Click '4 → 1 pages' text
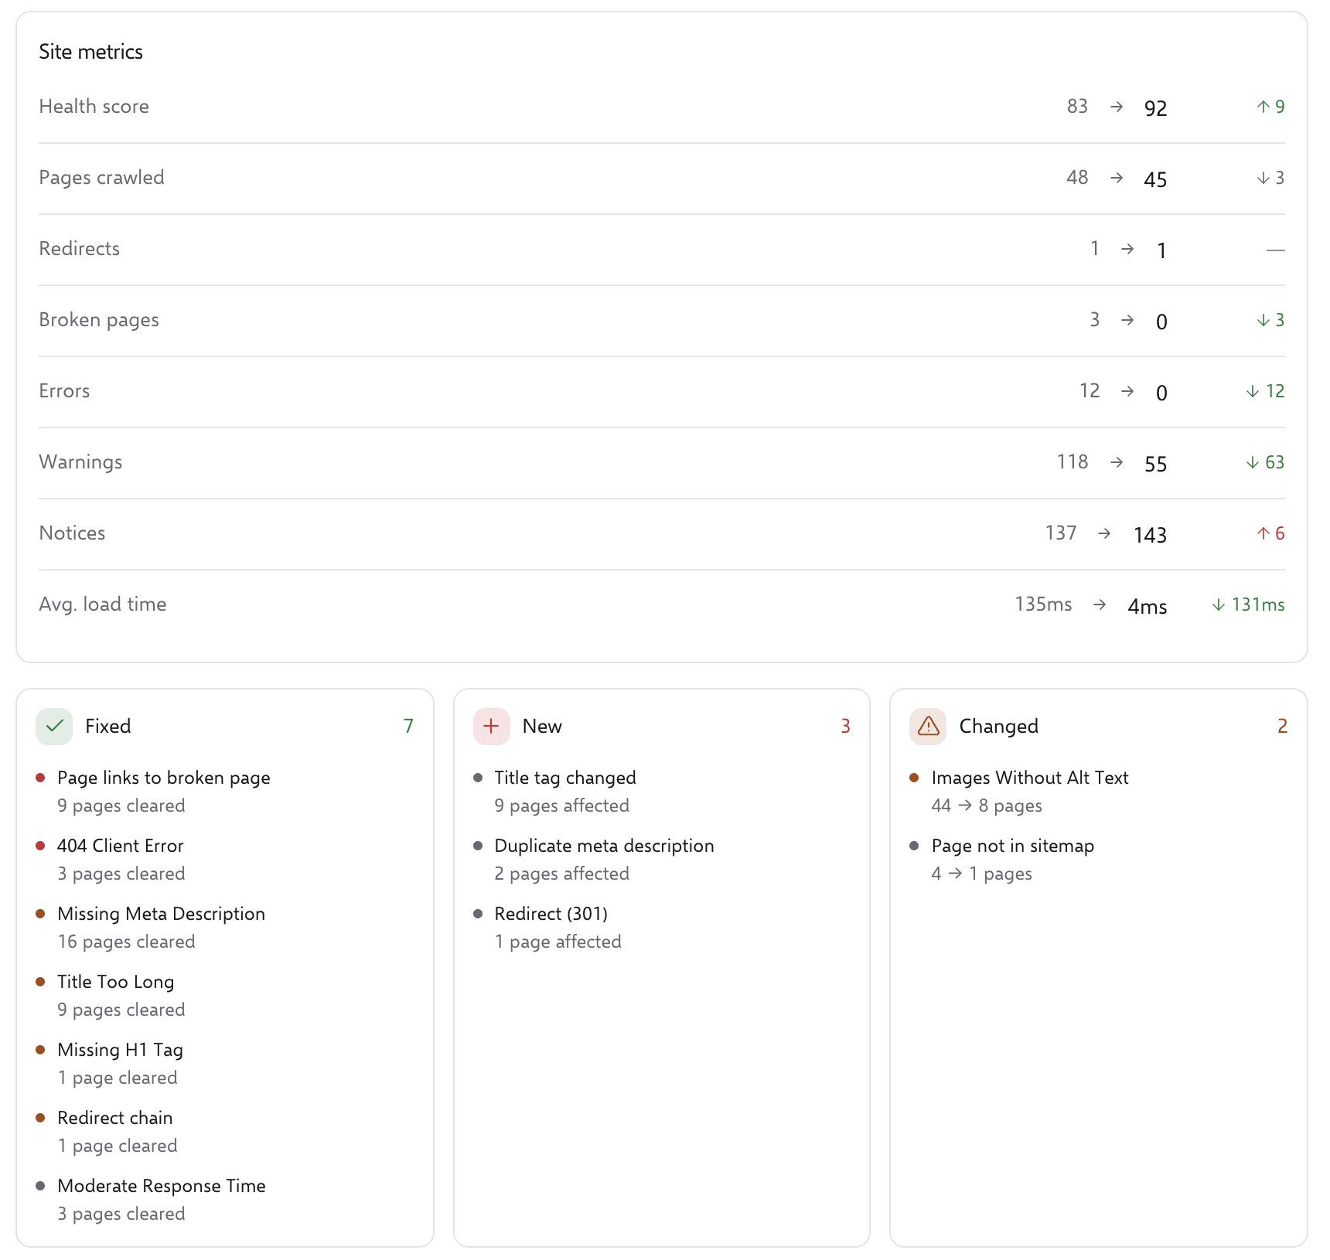 click(x=982, y=873)
